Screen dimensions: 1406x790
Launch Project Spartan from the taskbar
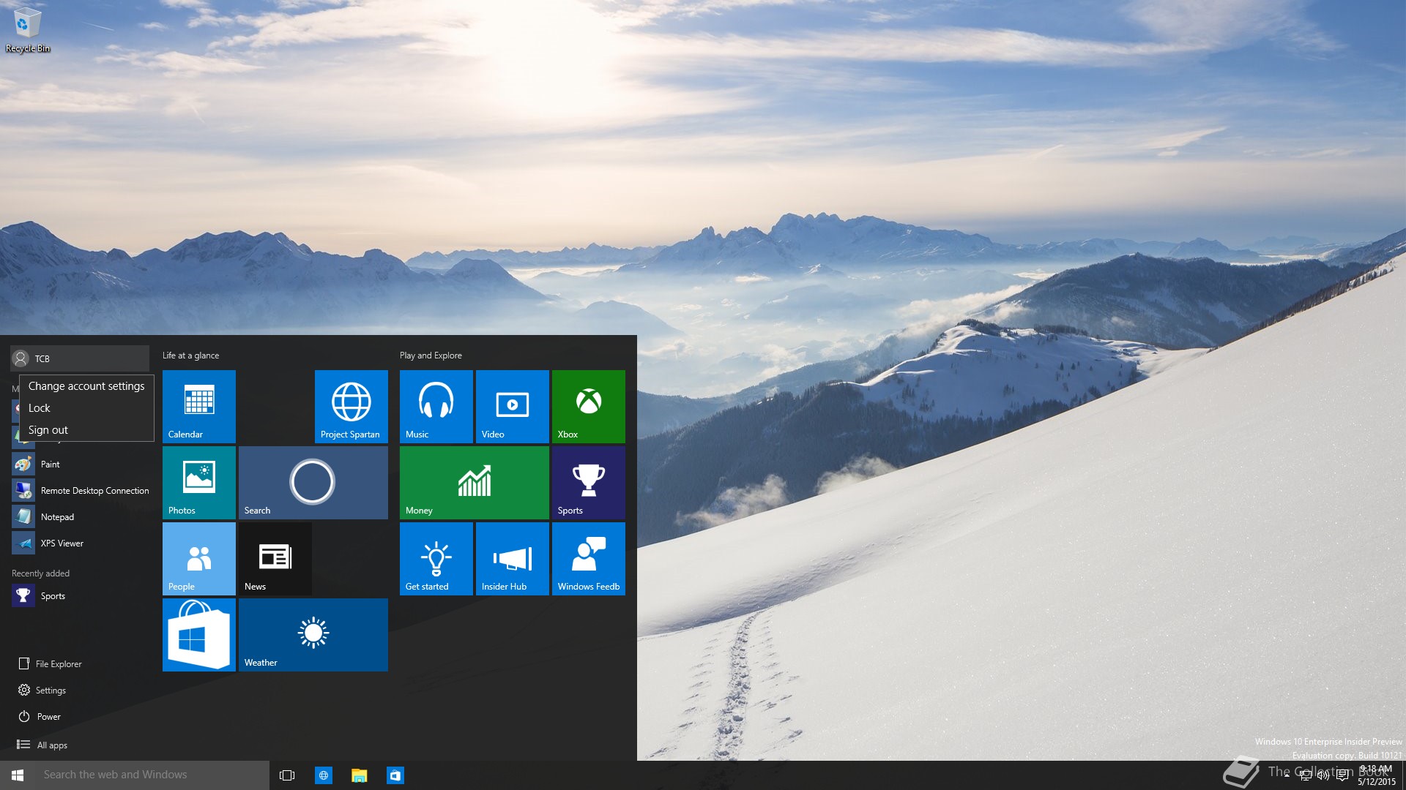(323, 775)
